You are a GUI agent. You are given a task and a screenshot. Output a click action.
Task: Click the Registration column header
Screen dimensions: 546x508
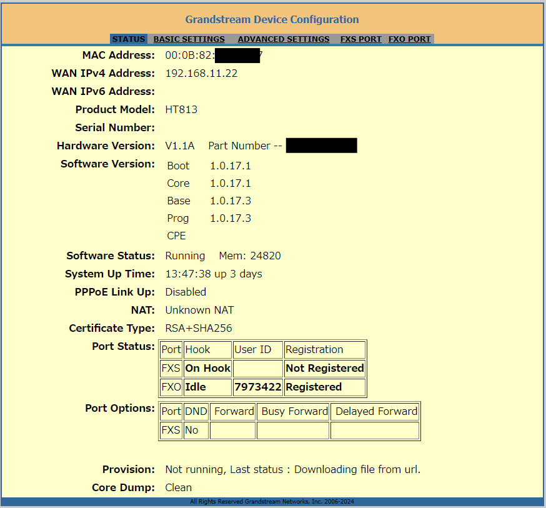click(x=324, y=349)
